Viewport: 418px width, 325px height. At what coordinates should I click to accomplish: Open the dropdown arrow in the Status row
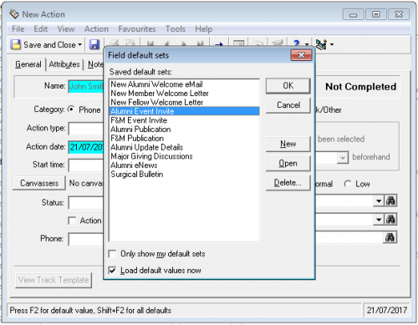click(379, 201)
